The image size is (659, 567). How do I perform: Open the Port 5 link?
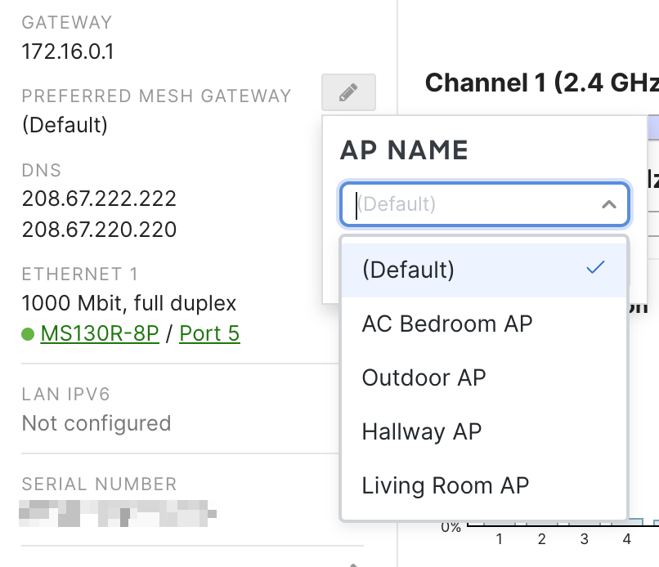[209, 334]
